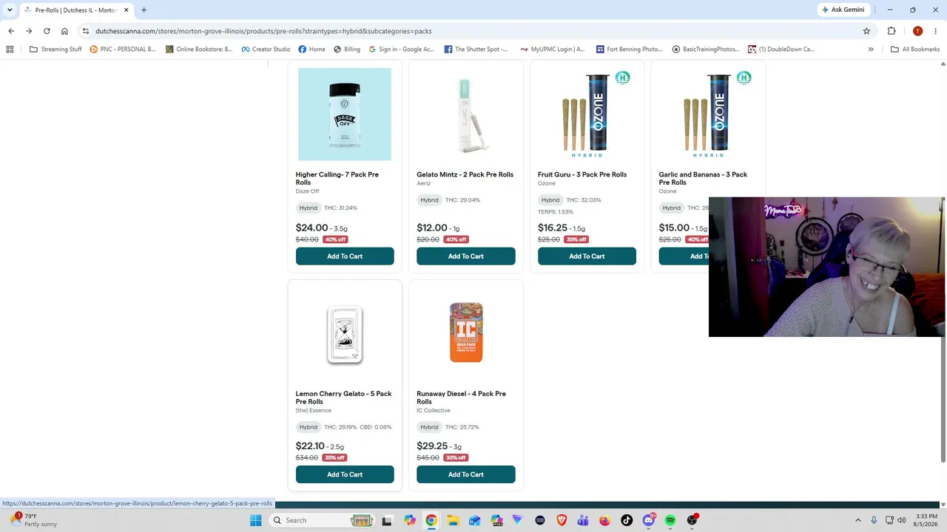
Task: Open a new browser tab
Action: pyautogui.click(x=144, y=10)
